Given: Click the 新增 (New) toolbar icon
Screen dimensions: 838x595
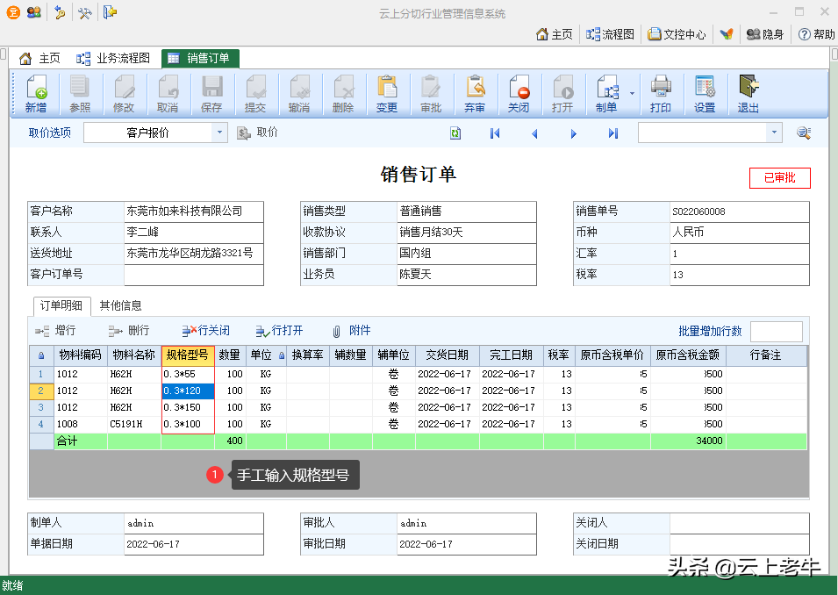Looking at the screenshot, I should click(35, 93).
